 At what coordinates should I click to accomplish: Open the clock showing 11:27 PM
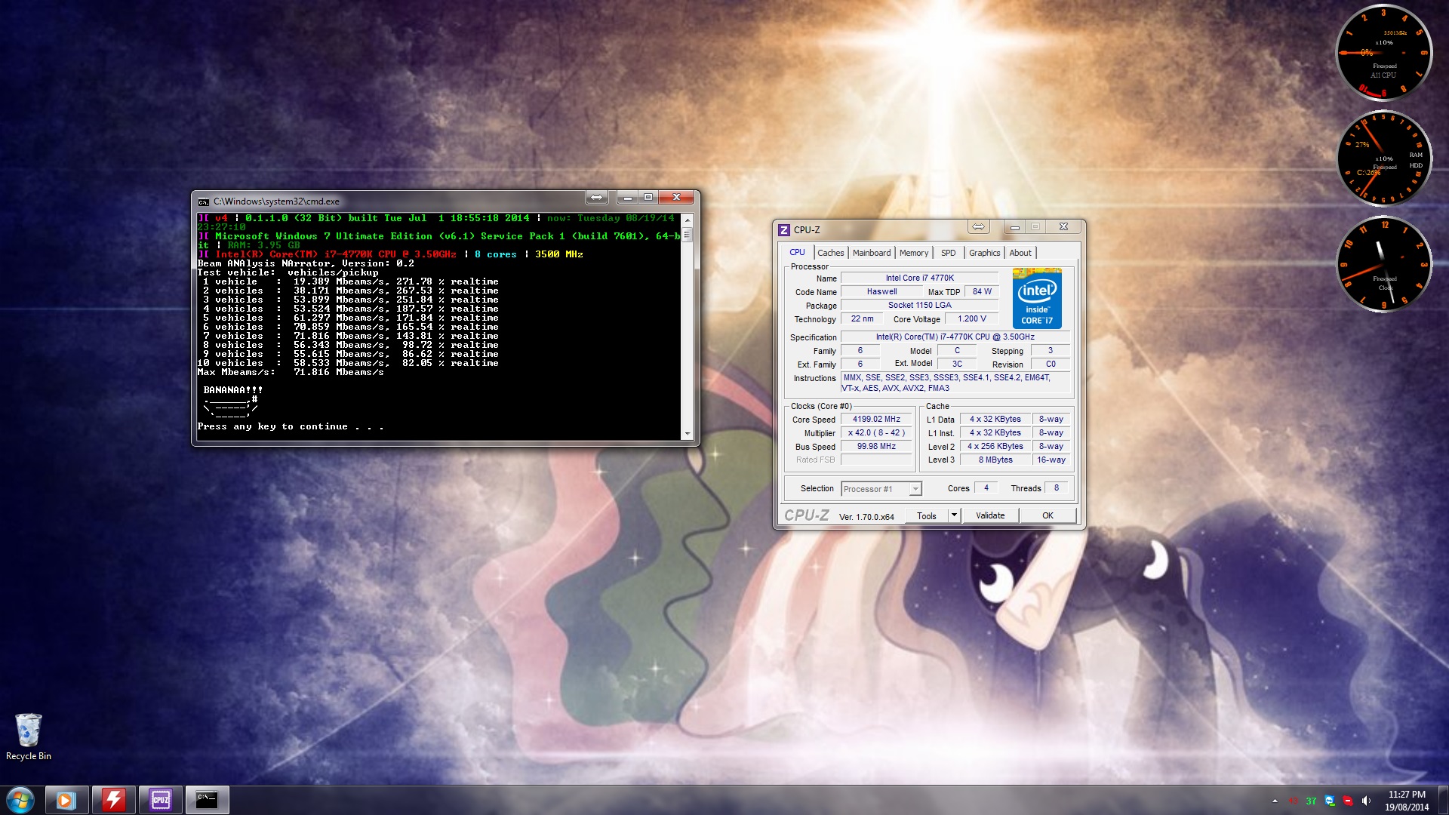(x=1406, y=800)
